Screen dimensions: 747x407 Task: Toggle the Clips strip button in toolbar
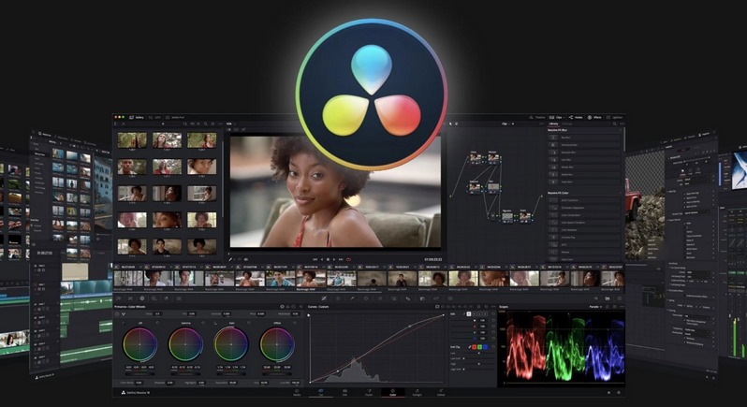[557, 118]
